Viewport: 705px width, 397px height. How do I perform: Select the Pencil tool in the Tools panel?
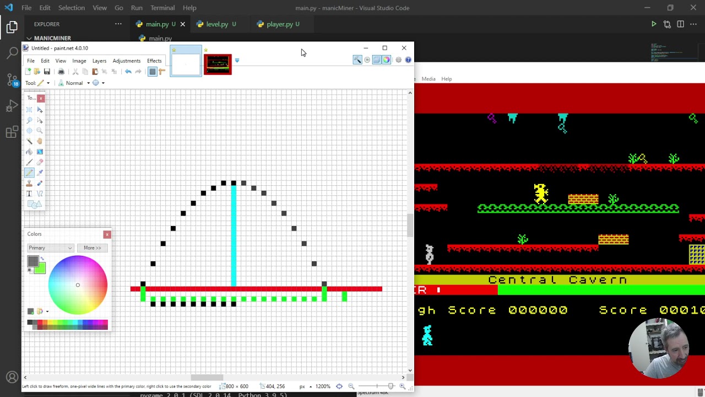pyautogui.click(x=29, y=173)
